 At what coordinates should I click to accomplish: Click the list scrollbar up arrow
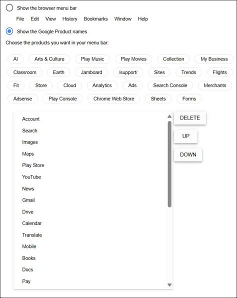169,116
